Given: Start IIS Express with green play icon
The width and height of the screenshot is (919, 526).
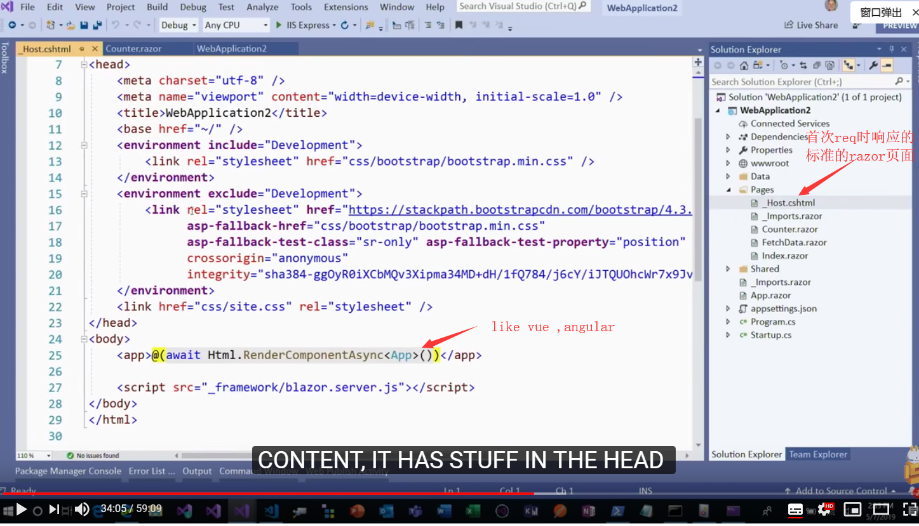Looking at the screenshot, I should (x=278, y=25).
